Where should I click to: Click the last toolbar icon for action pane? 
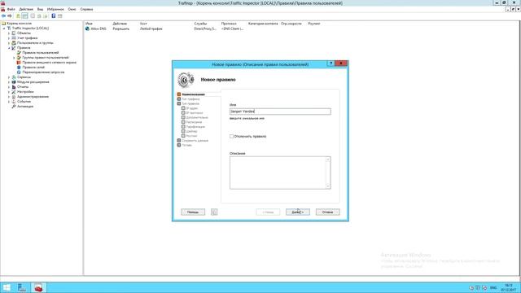(x=60, y=16)
